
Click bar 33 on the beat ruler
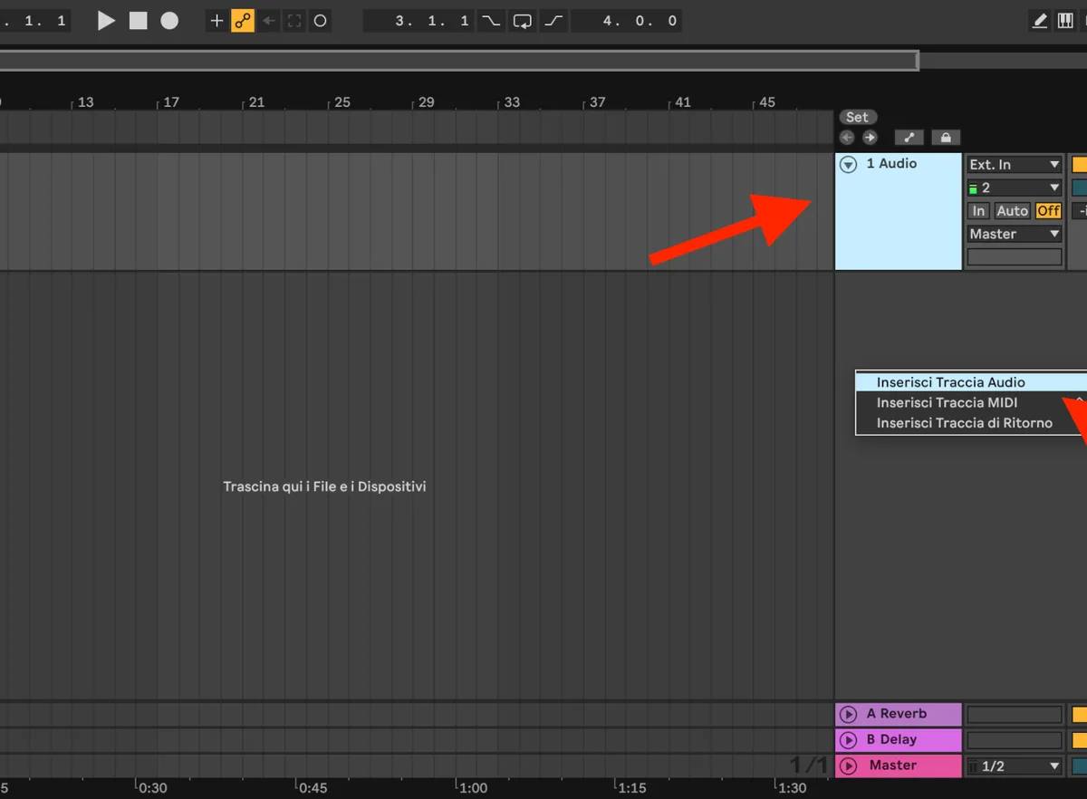[x=512, y=102]
